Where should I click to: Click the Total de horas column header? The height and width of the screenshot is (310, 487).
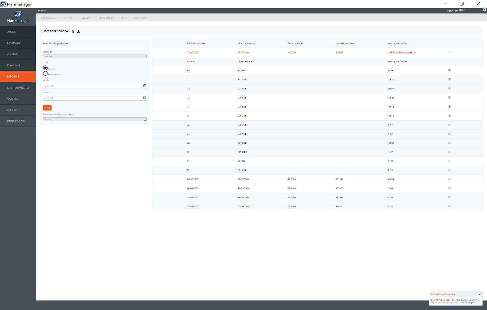(x=296, y=43)
